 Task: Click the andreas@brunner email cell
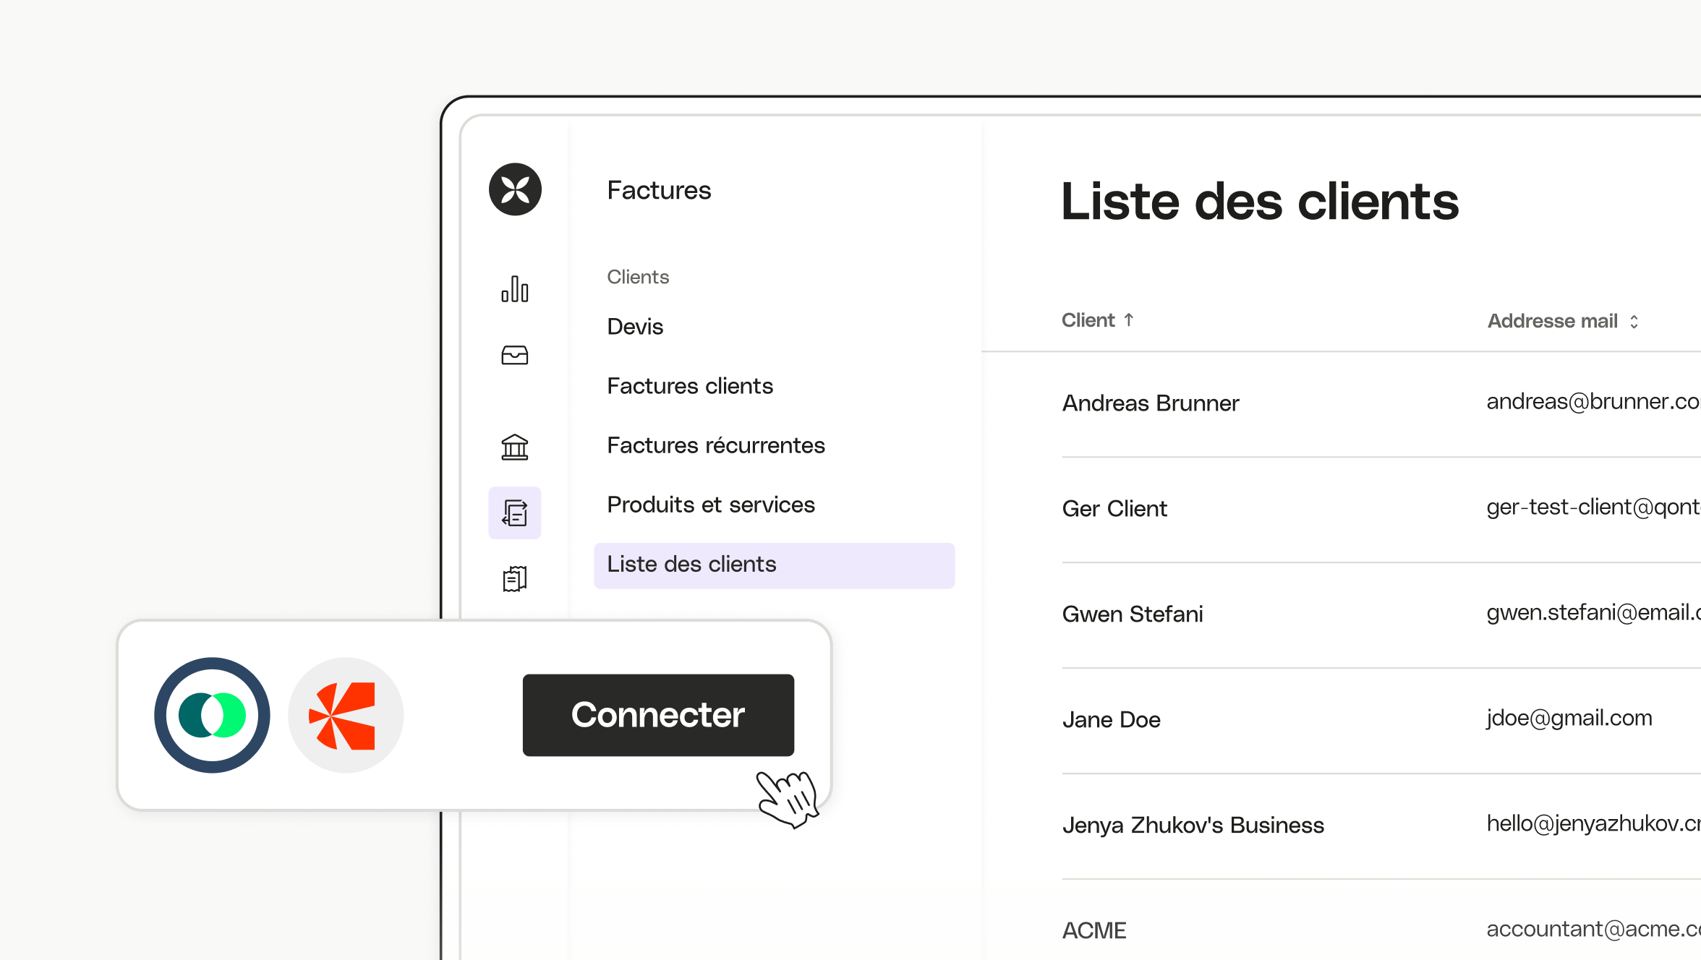[1593, 401]
